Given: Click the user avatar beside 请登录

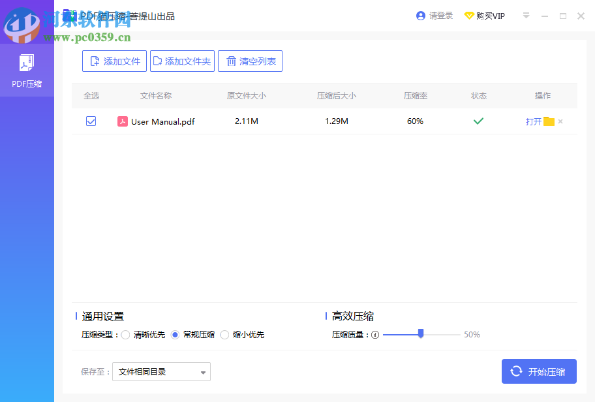Looking at the screenshot, I should (x=420, y=15).
